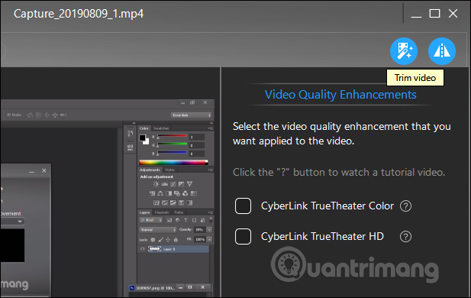
Task: Toggle the layer filtering switch in Layers panel
Action: 211,220
